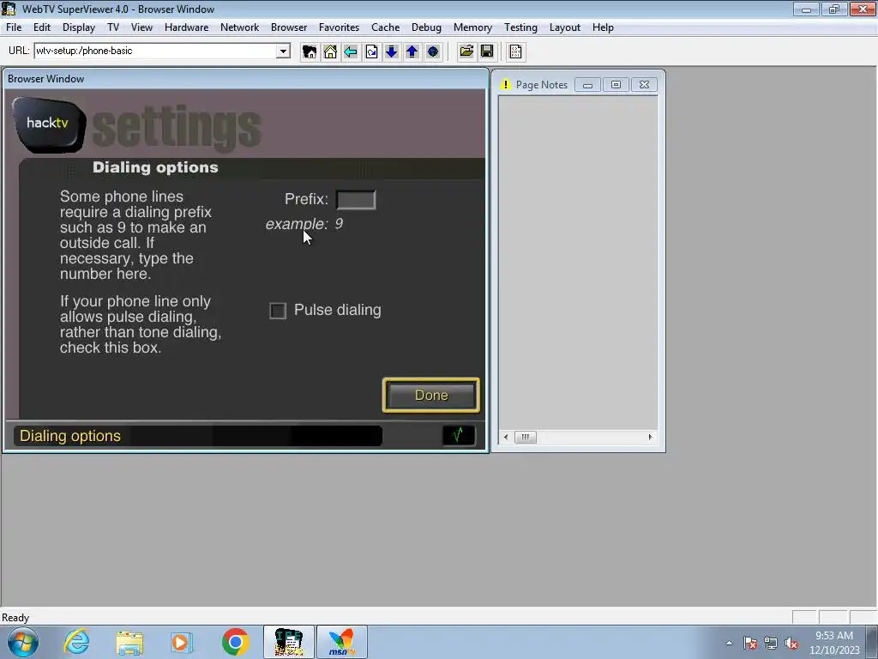The image size is (878, 659).
Task: Click the Page Notes horizontal scrollbar thumb
Action: (526, 437)
